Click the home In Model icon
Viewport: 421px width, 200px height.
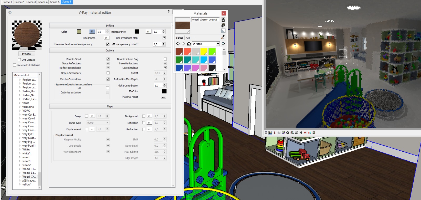pos(189,44)
